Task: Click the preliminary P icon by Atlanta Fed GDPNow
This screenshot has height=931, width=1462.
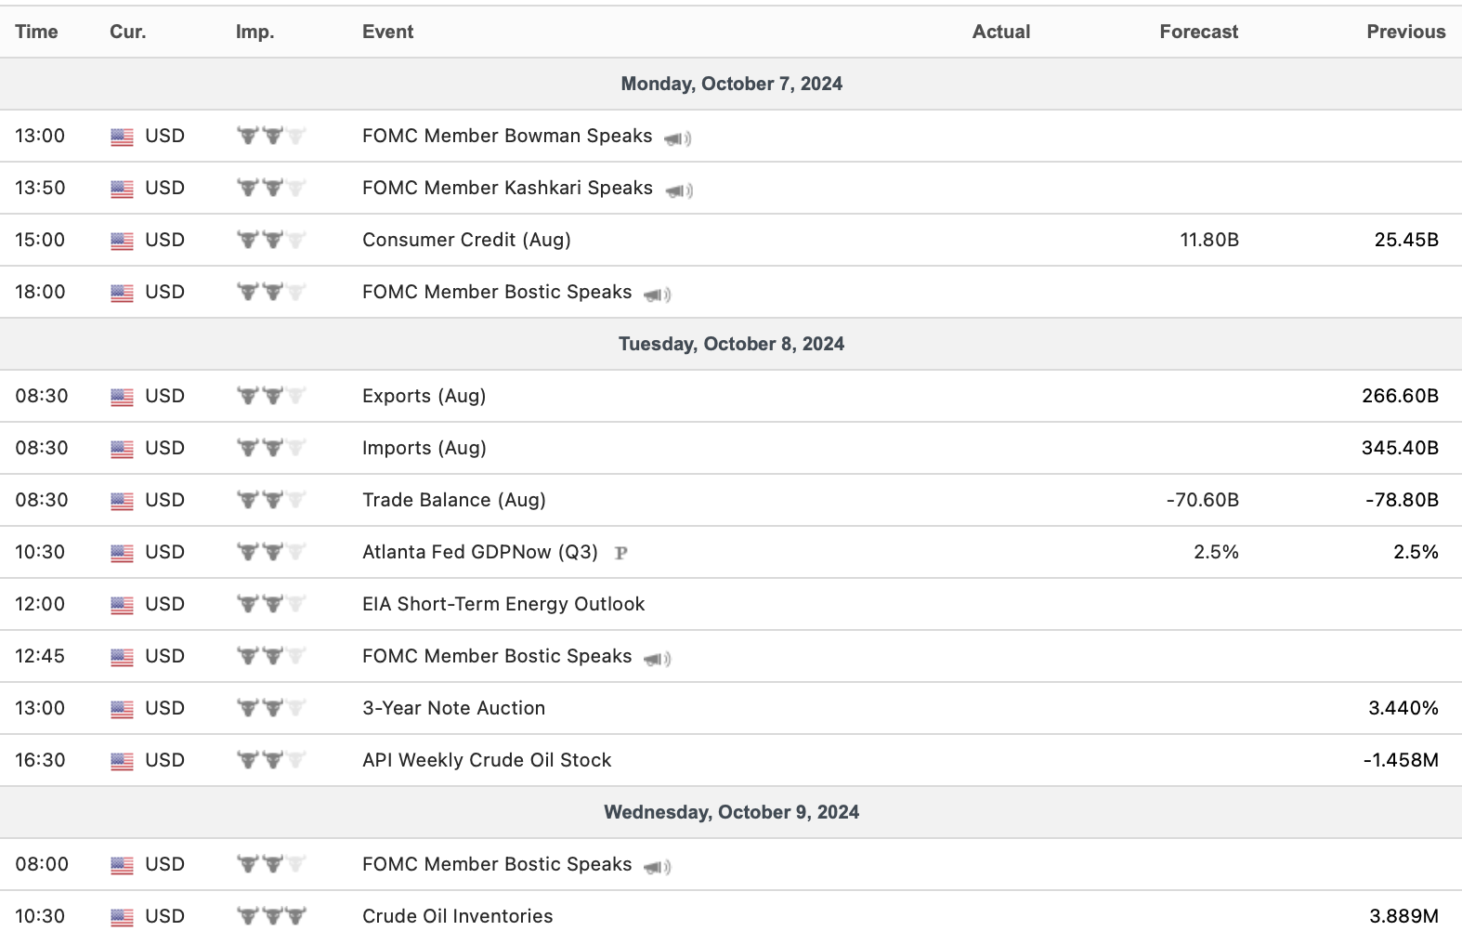Action: (x=621, y=553)
